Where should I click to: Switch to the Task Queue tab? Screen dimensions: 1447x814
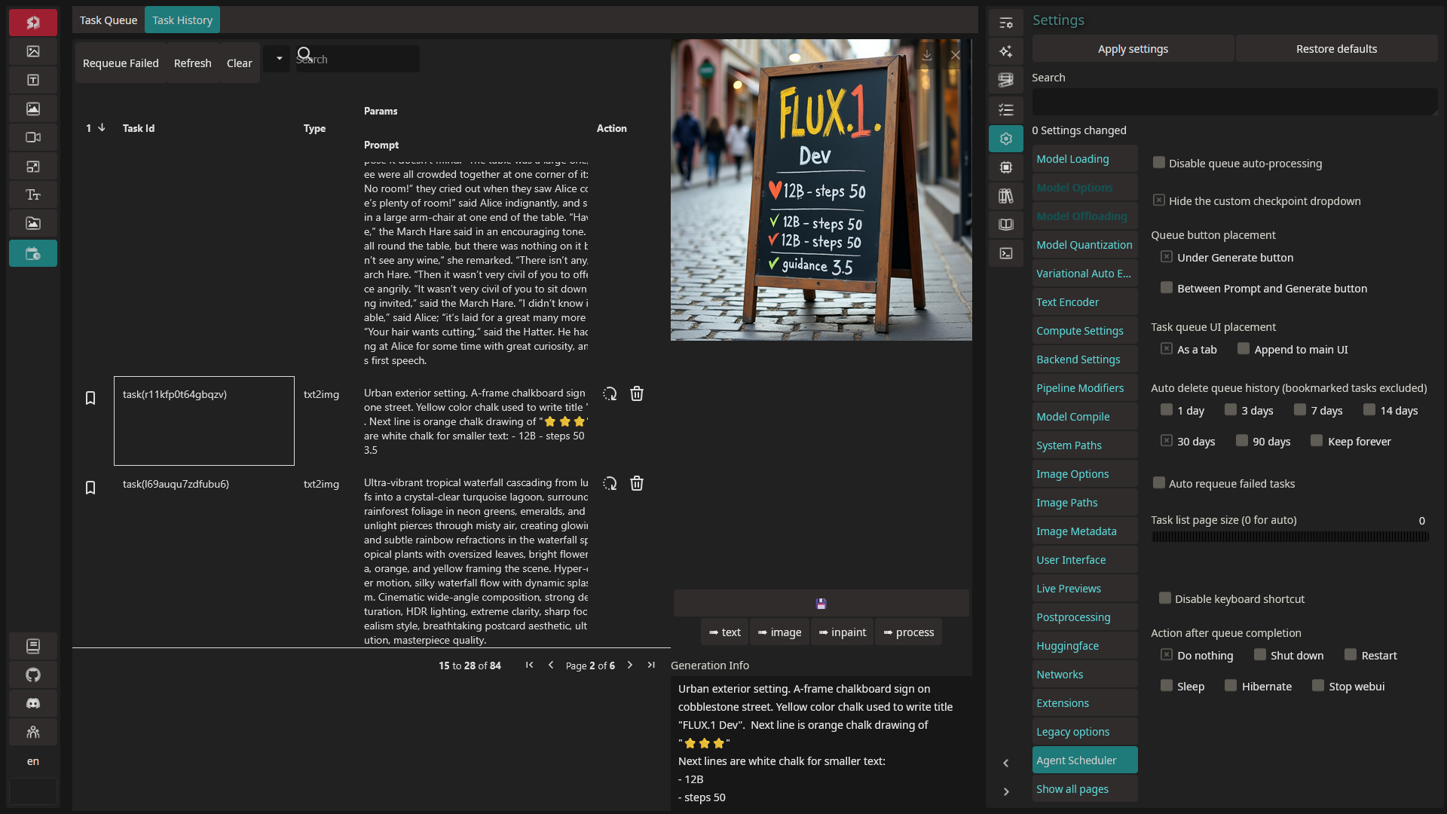(109, 20)
